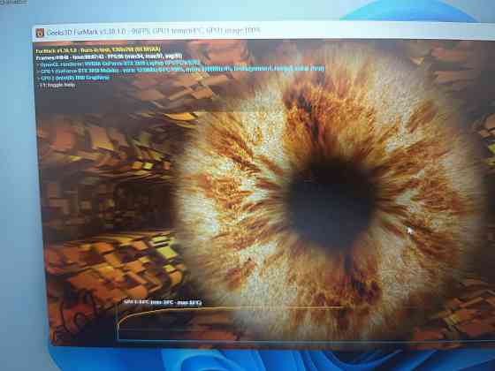Click the white Frames, time and FPS overlay line
This screenshot has height=371, width=495.
(x=109, y=57)
